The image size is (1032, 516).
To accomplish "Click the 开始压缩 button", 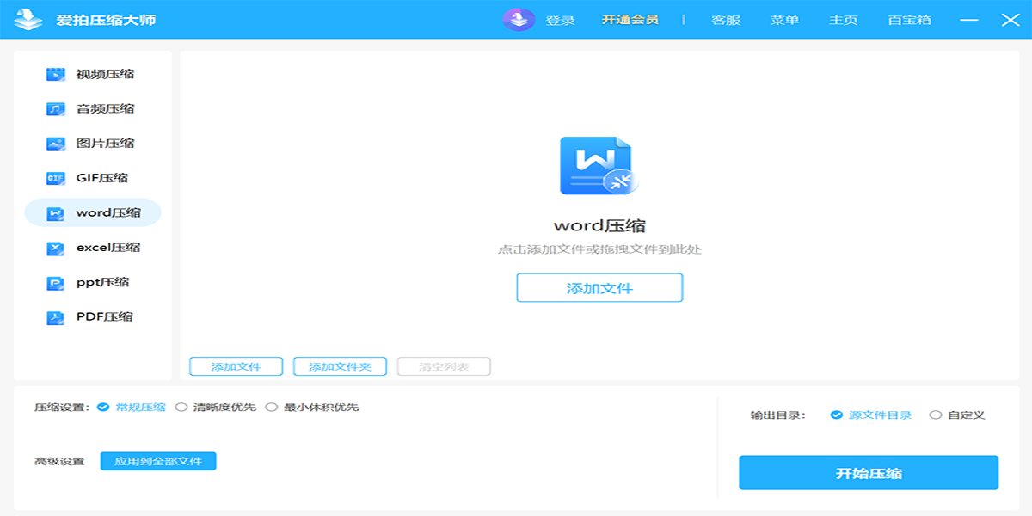I will coord(869,473).
